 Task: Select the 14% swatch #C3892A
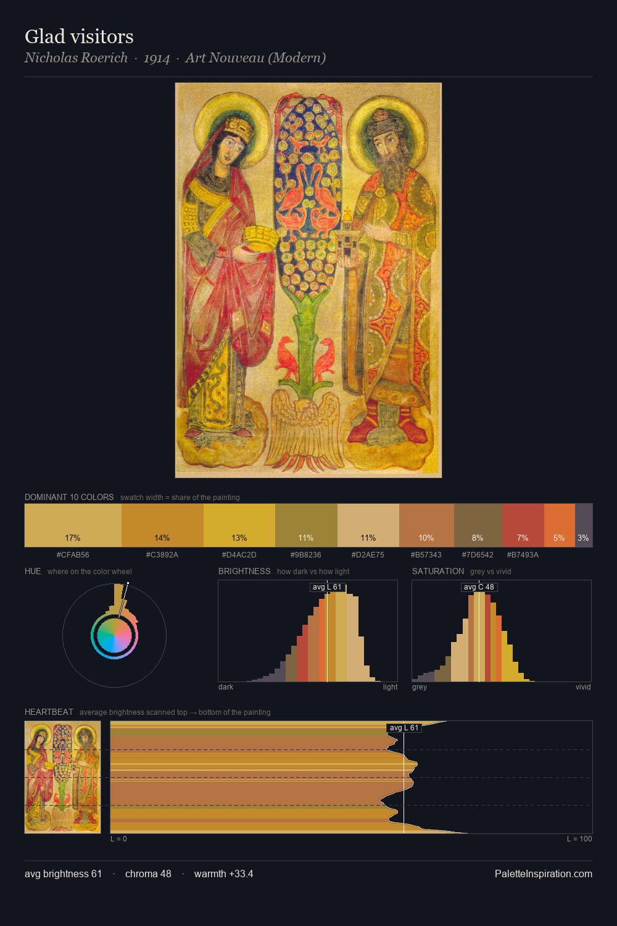click(x=162, y=525)
